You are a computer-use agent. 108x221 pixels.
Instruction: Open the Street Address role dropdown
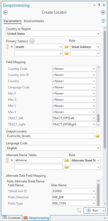[85, 47]
